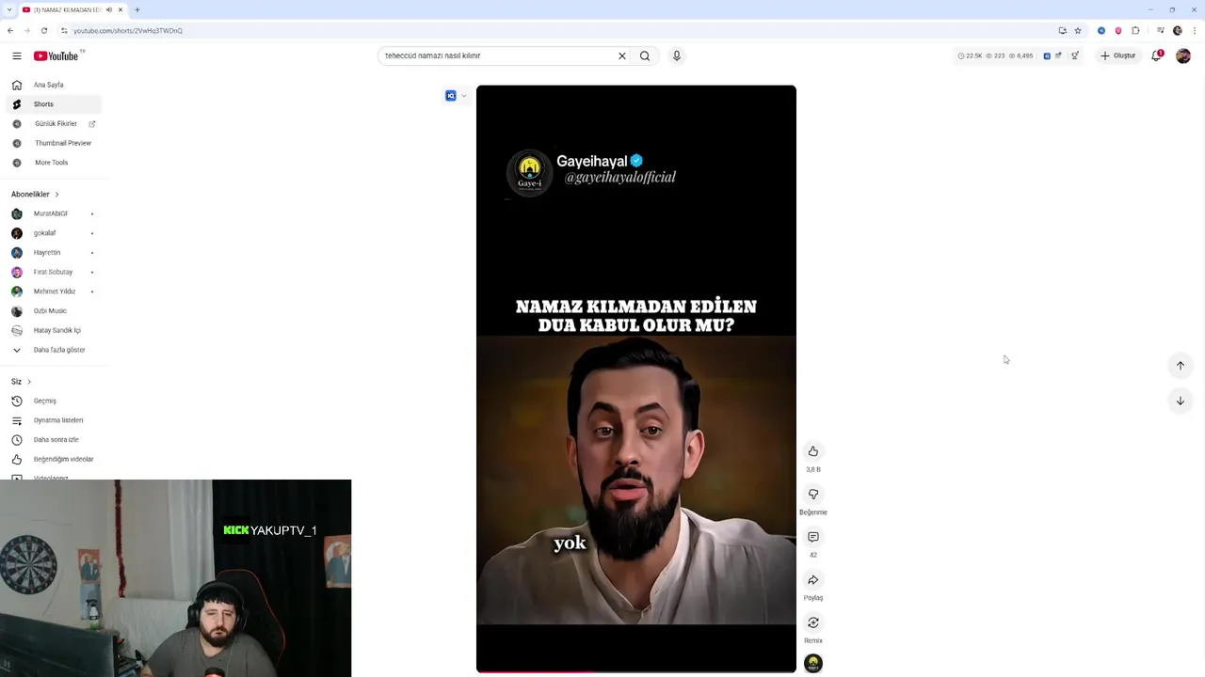Screen dimensions: 1205x677
Task: Click the magnifier search button
Action: tap(645, 55)
